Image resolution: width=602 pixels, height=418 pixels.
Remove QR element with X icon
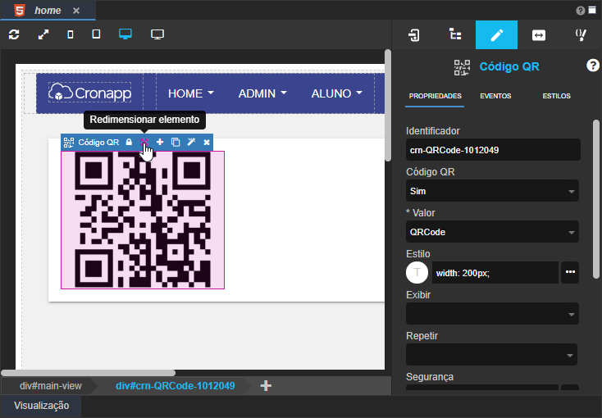coord(207,143)
